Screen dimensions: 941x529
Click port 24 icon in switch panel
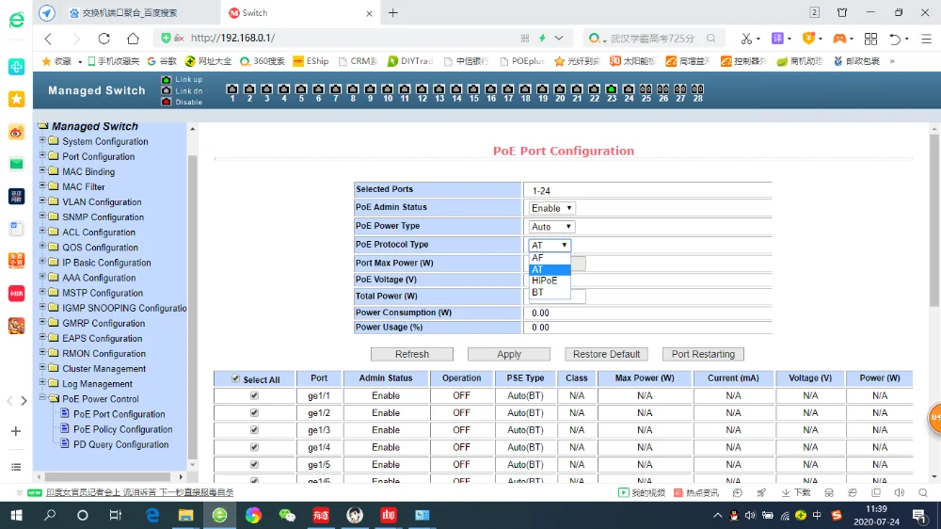tap(629, 88)
